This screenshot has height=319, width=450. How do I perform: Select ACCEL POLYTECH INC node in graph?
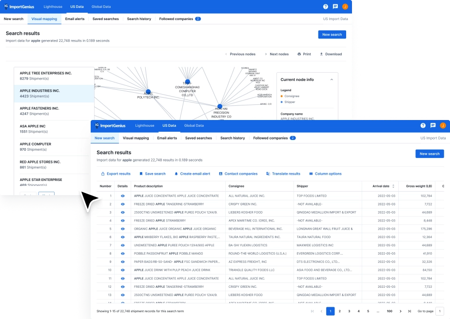(x=148, y=92)
